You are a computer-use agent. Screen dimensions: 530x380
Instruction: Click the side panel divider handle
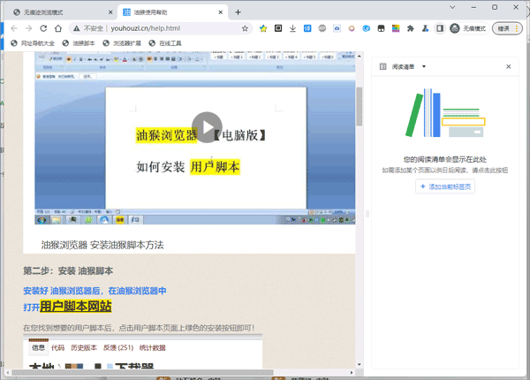pos(367,214)
